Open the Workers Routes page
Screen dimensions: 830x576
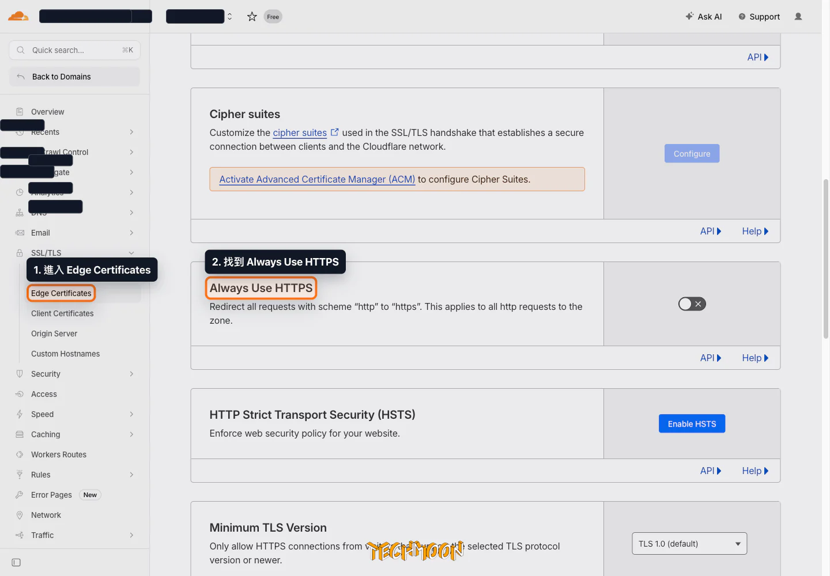(59, 454)
